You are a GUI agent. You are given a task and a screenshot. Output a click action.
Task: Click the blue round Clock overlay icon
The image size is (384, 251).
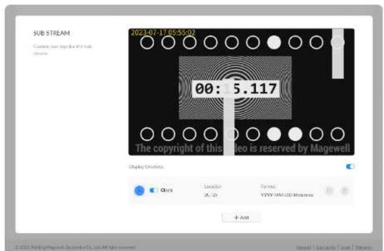[139, 191]
